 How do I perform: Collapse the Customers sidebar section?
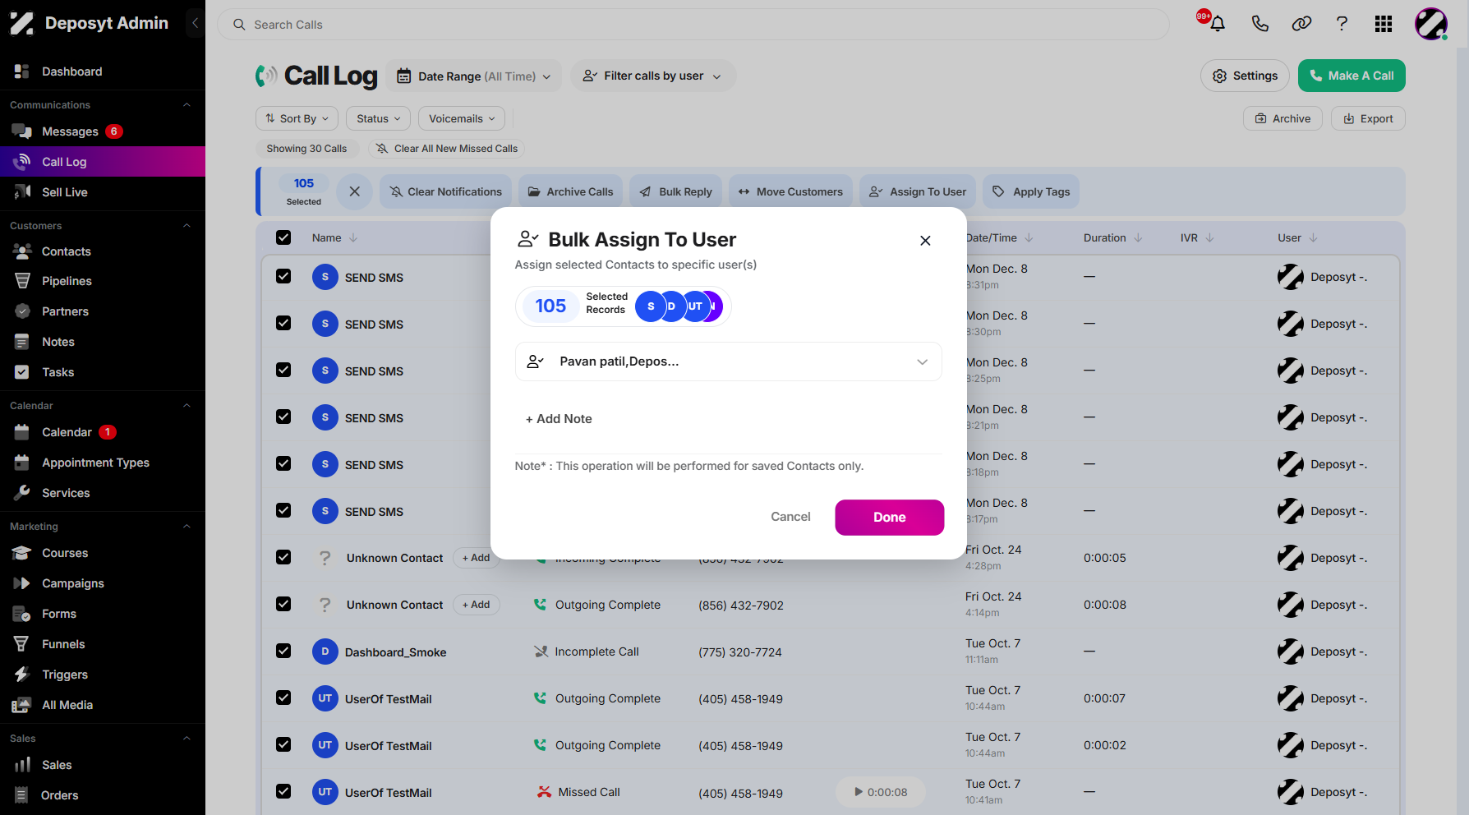[x=187, y=226]
